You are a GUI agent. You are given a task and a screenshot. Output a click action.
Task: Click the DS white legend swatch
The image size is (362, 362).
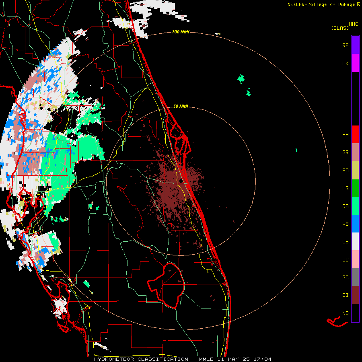pyautogui.click(x=355, y=241)
